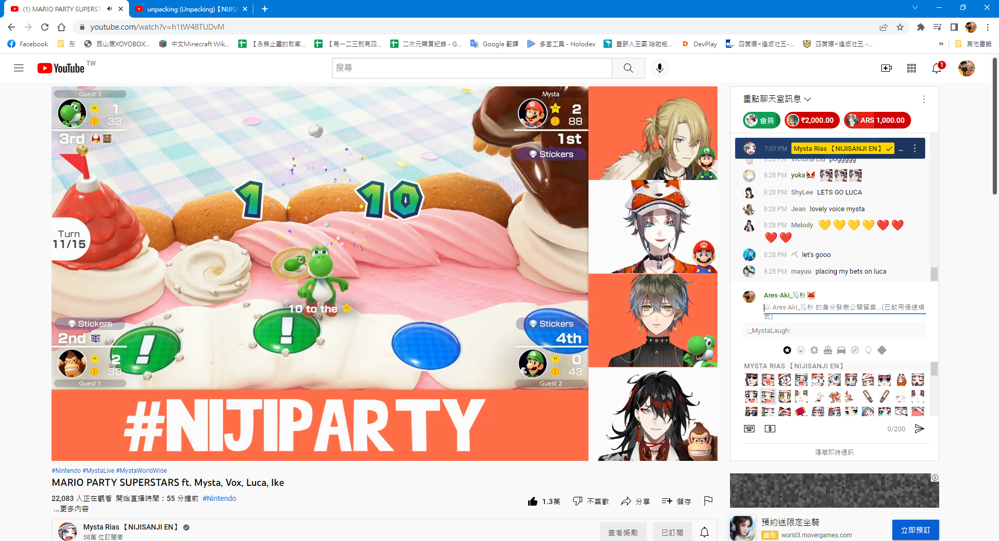Image resolution: width=999 pixels, height=541 pixels.
Task: Open the tab search dropdown arrow
Action: pos(915,7)
